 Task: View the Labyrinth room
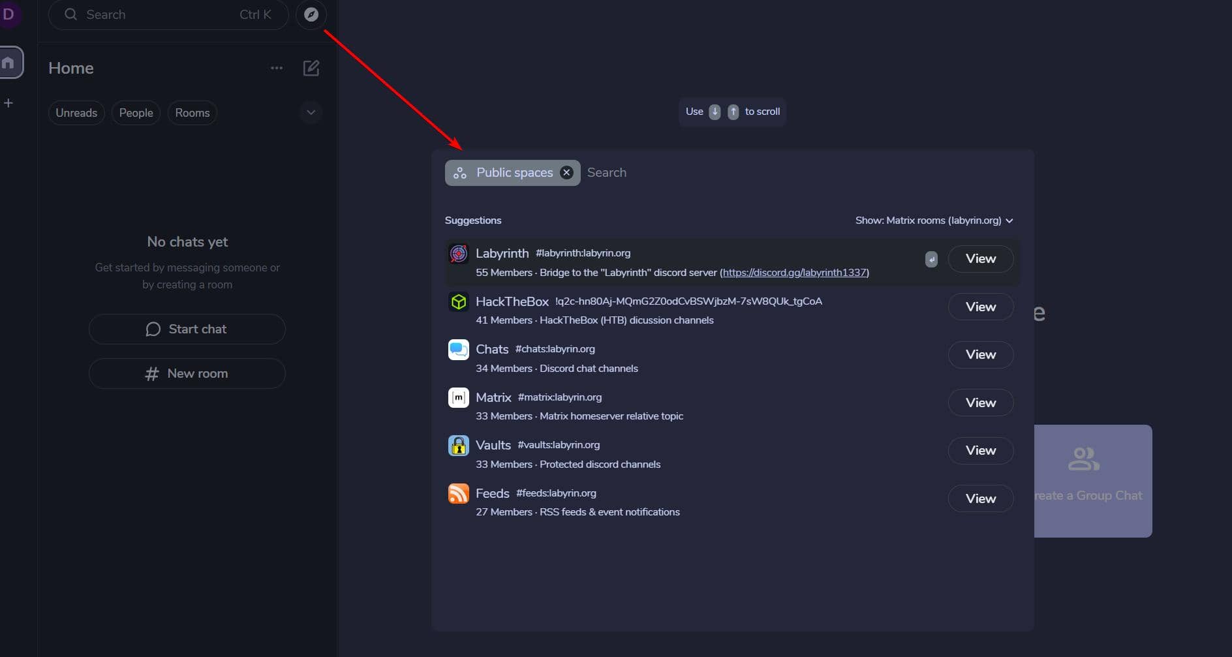coord(981,259)
